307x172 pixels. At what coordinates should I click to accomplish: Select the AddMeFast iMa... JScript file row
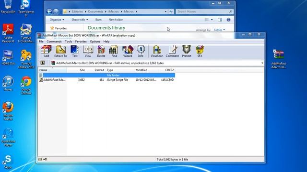106,80
